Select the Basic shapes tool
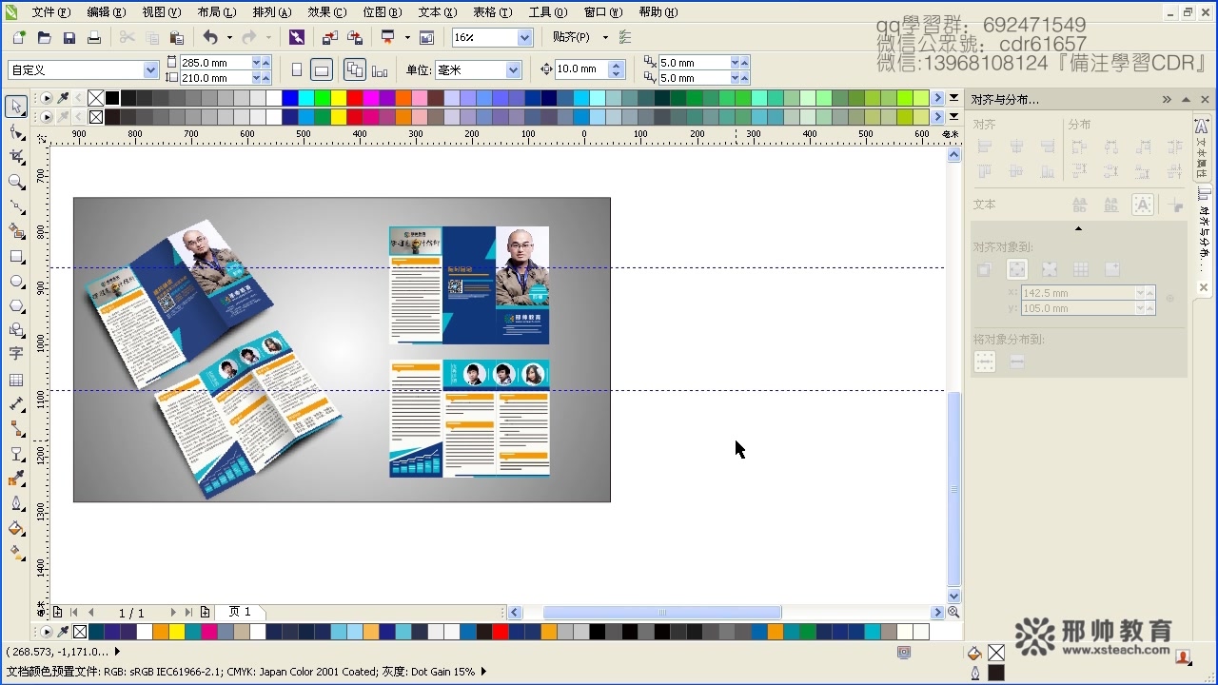This screenshot has width=1218, height=685. coord(16,330)
